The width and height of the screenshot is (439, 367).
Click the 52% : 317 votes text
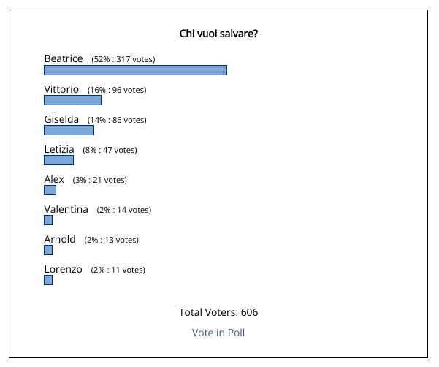123,59
